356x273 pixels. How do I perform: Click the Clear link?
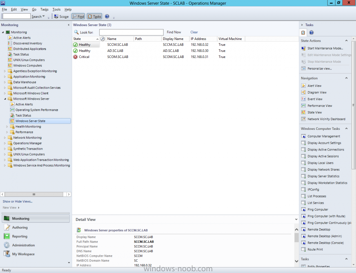point(194,32)
